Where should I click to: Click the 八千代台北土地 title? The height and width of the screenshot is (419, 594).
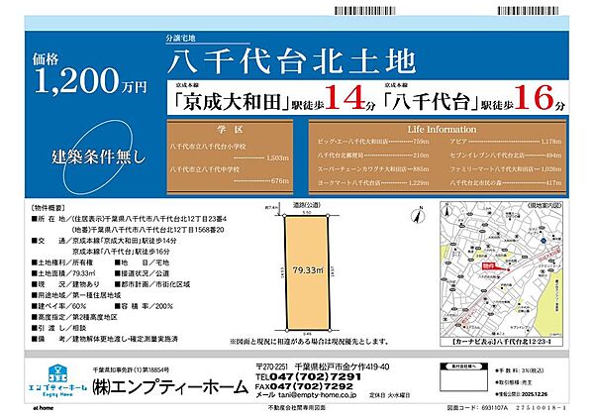click(x=292, y=61)
